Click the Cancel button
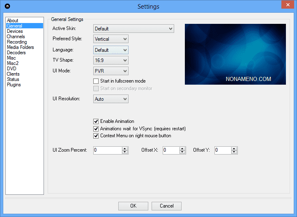 pos(166,206)
